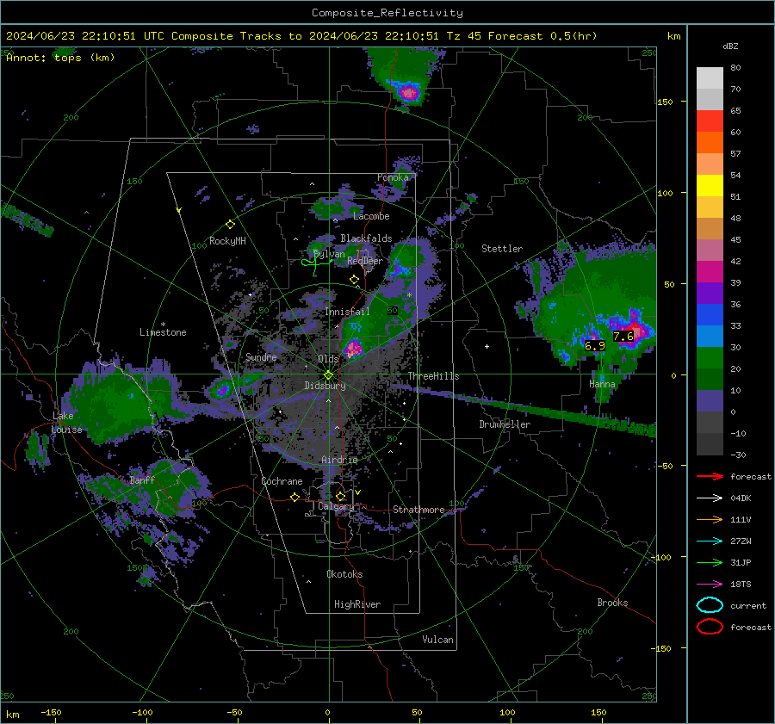775x724 pixels.
Task: Click the yellow diamond marker below Cochrane
Action: (x=294, y=497)
